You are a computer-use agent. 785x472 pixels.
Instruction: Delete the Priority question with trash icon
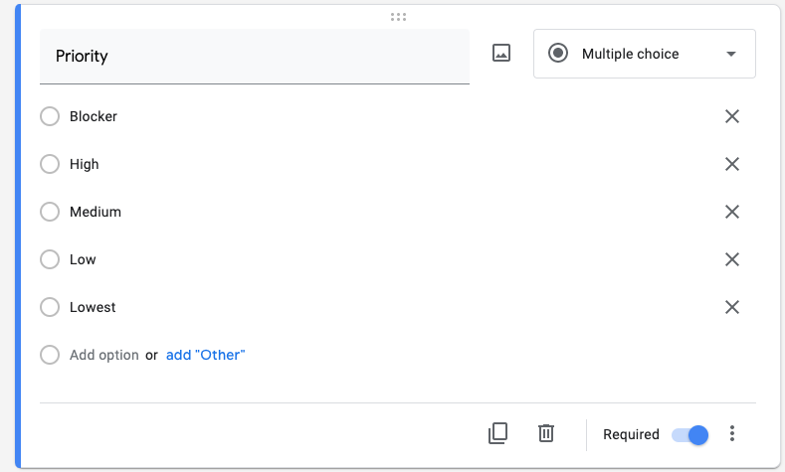tap(545, 433)
